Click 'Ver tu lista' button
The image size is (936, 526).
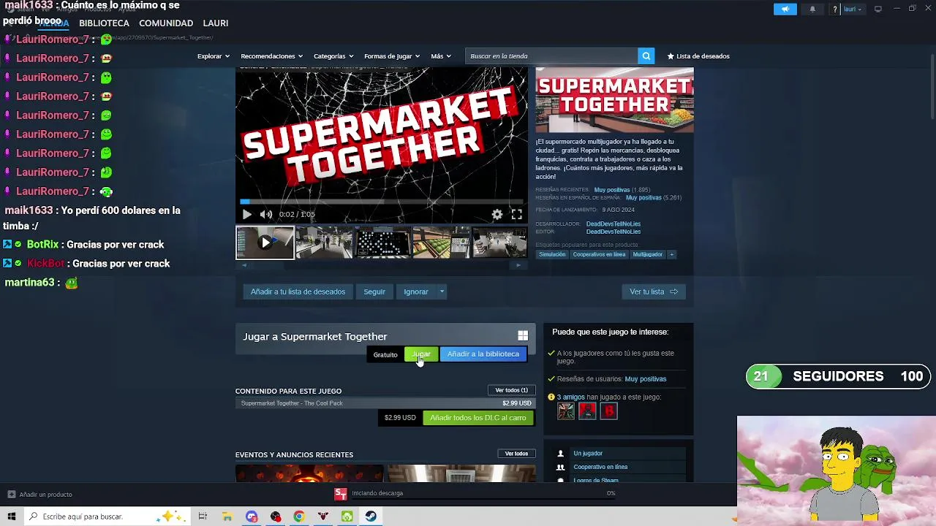click(x=654, y=291)
